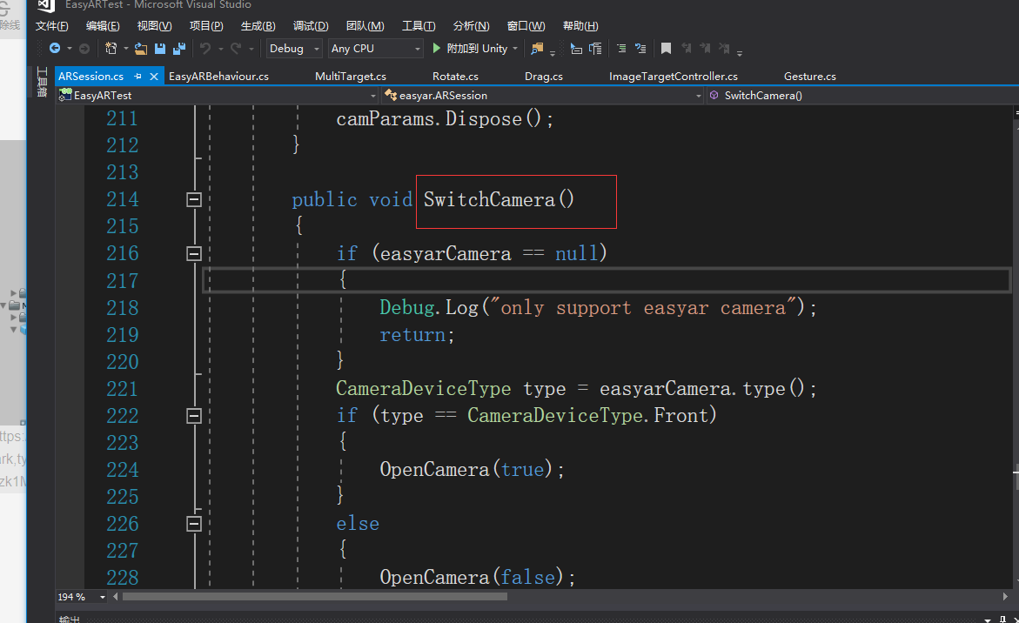Open the Debug configuration dropdown
This screenshot has width=1019, height=623.
[x=294, y=48]
